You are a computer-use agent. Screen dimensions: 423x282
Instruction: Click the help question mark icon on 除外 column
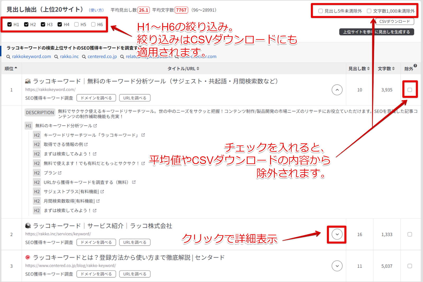[x=415, y=66]
